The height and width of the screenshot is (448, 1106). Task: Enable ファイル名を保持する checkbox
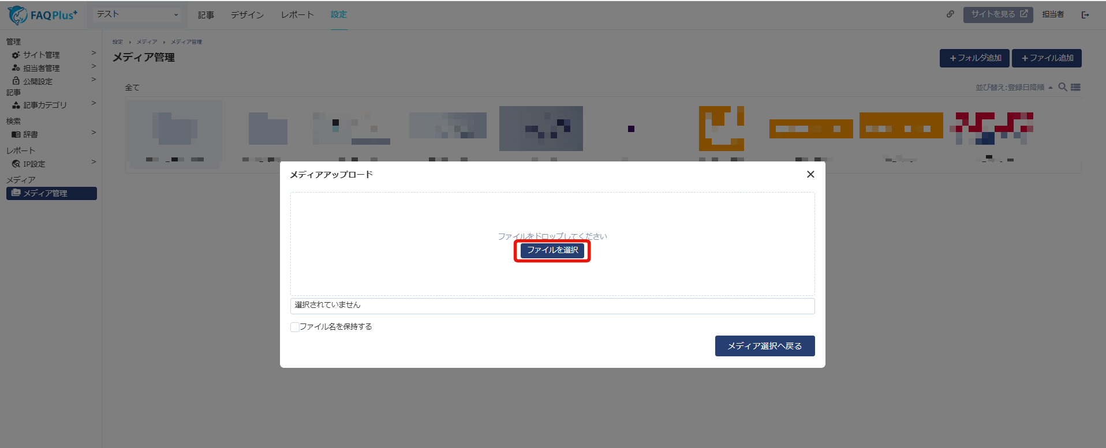(x=295, y=327)
